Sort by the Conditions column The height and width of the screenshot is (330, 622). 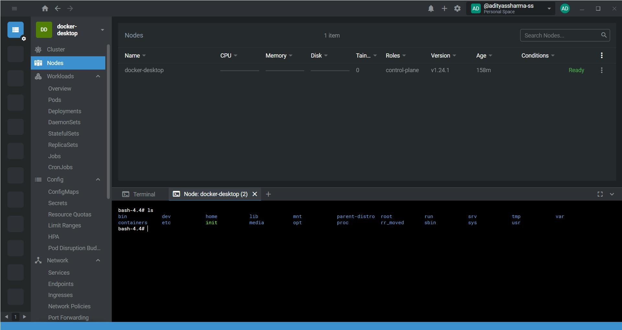pyautogui.click(x=538, y=56)
